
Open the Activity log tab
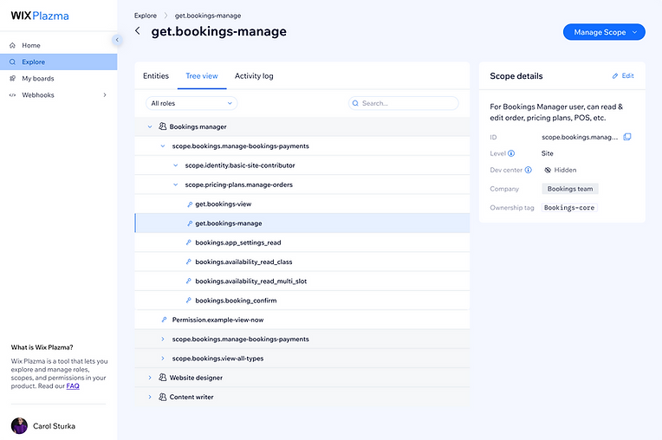point(254,76)
